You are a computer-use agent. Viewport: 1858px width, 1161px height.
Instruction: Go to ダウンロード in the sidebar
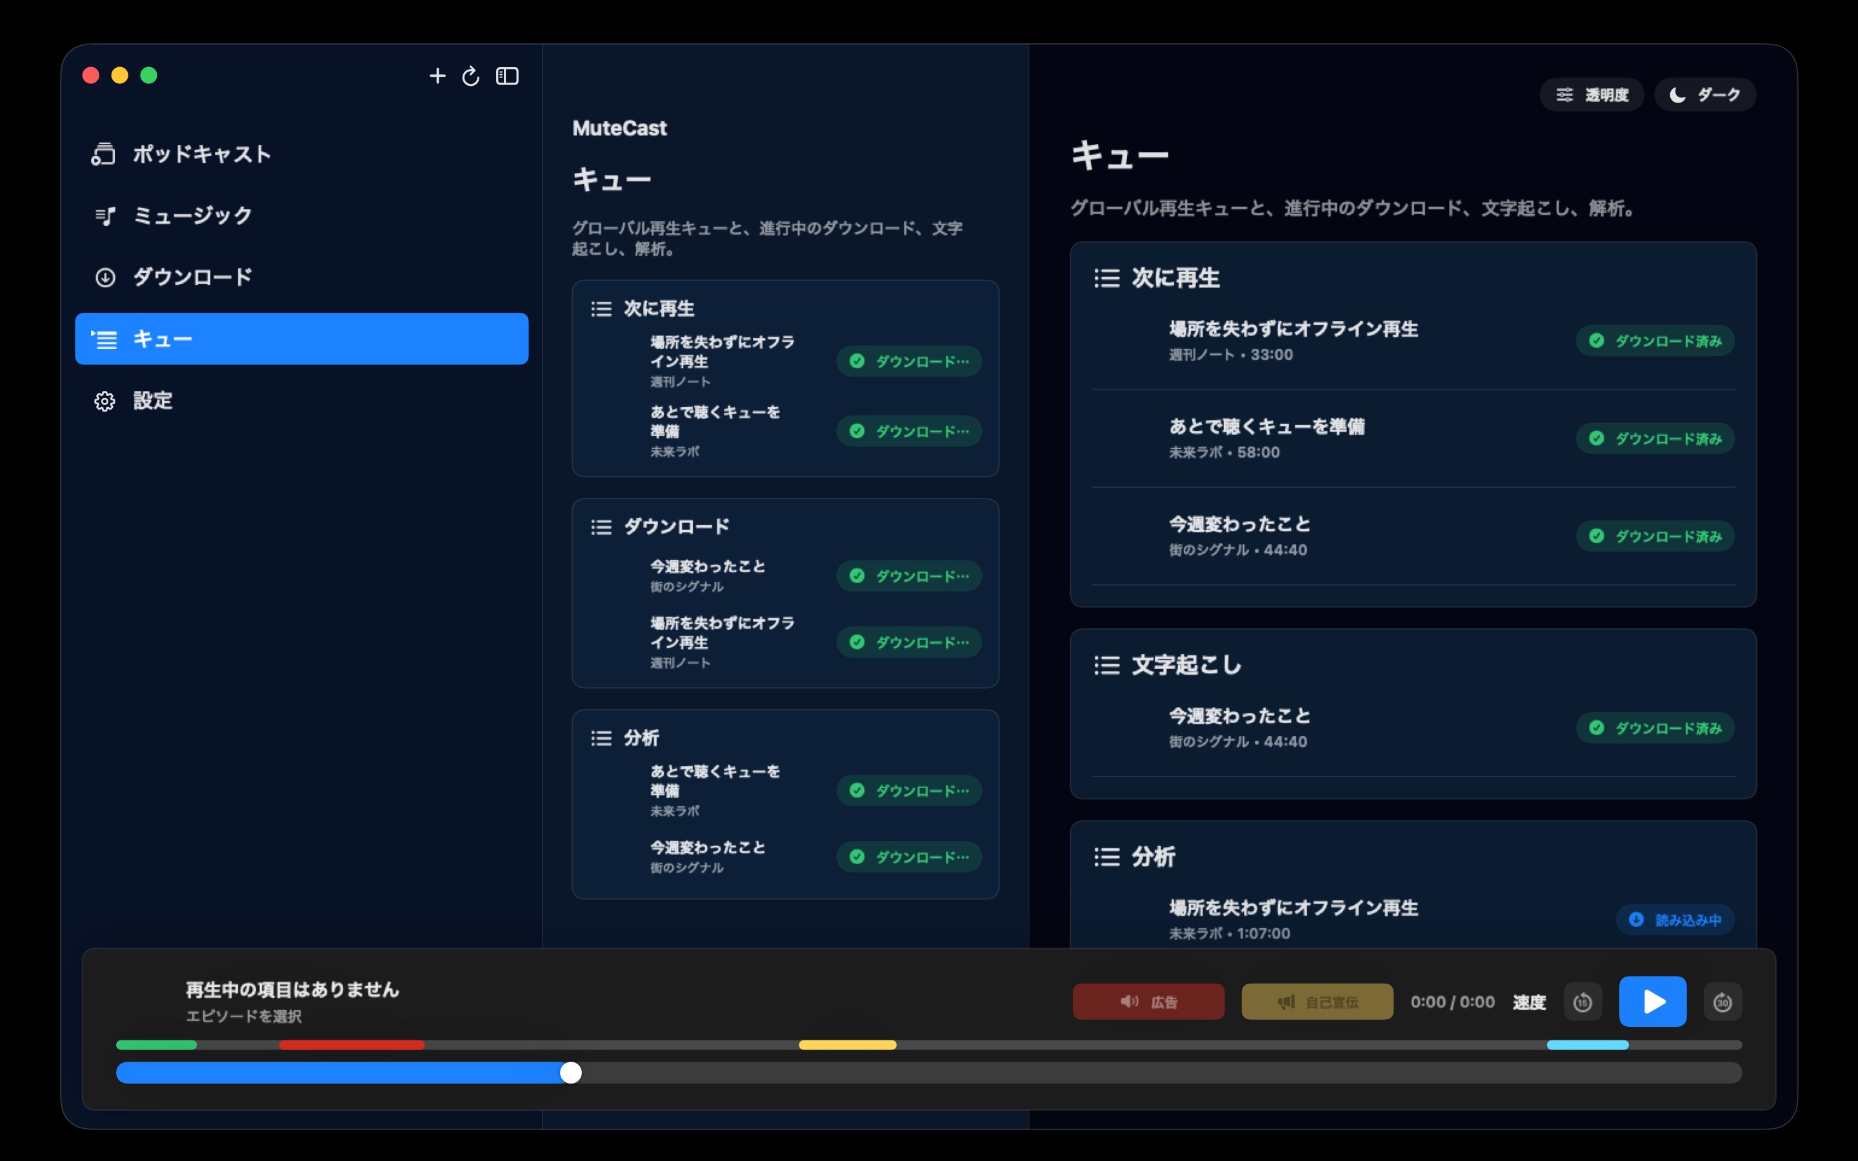pyautogui.click(x=302, y=277)
